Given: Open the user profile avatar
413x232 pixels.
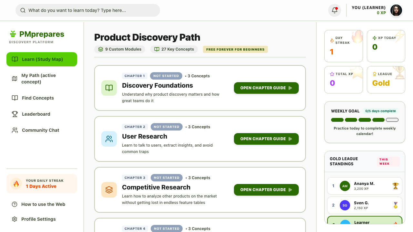Looking at the screenshot, I should pyautogui.click(x=396, y=10).
